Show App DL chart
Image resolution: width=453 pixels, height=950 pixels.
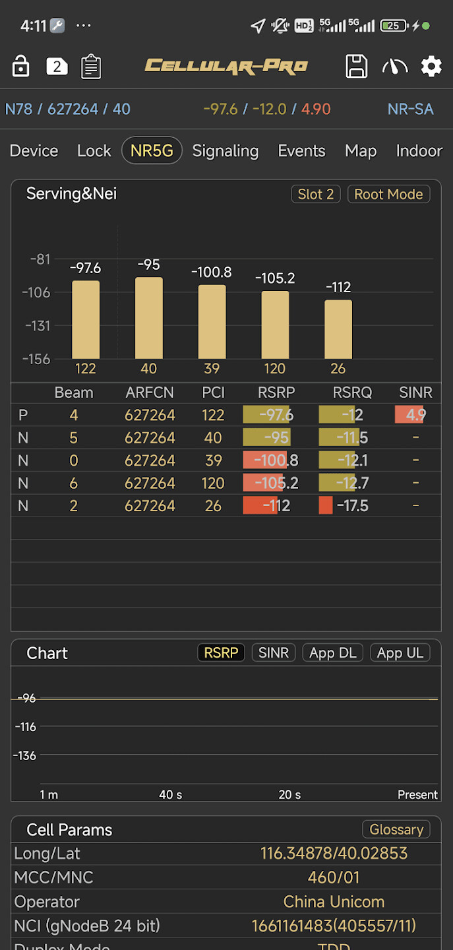332,652
